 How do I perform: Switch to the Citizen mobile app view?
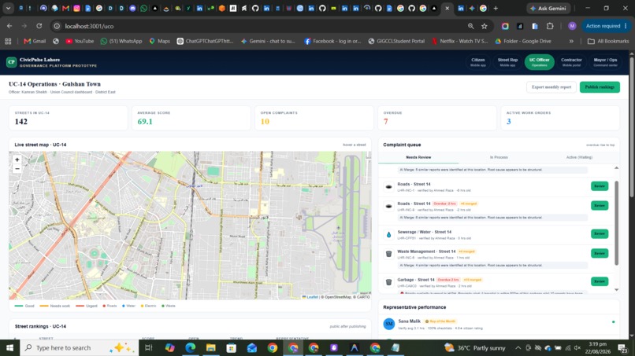coord(478,62)
